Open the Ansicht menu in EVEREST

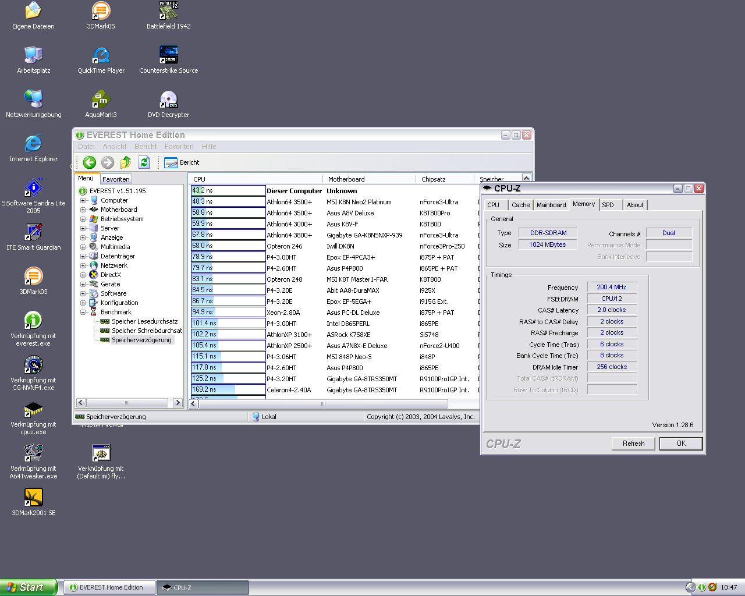(114, 147)
